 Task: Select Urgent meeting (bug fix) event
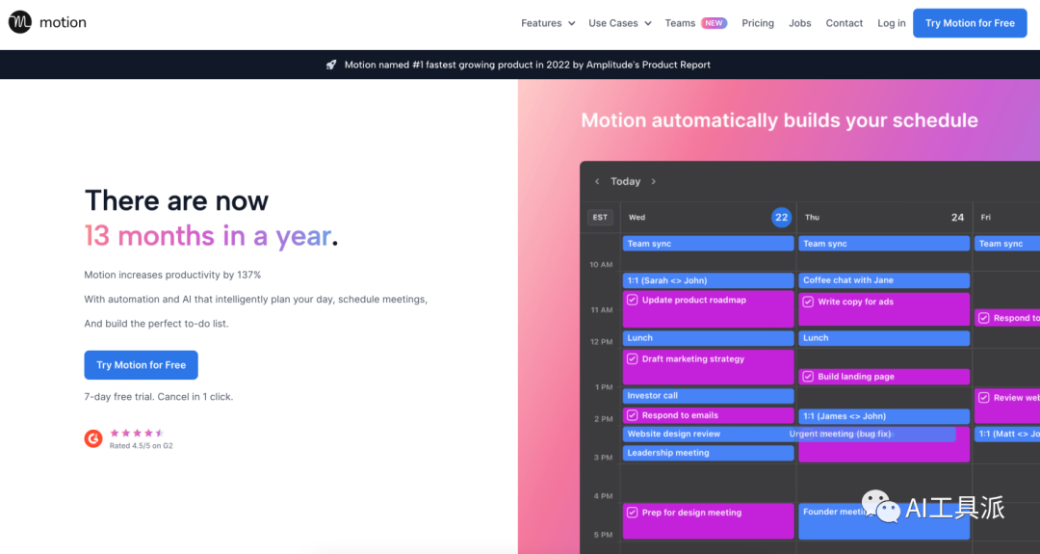[x=870, y=434]
